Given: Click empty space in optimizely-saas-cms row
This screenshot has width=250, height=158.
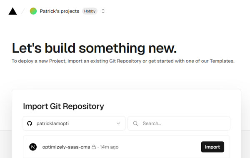Looking at the screenshot, I should click(x=160, y=147).
